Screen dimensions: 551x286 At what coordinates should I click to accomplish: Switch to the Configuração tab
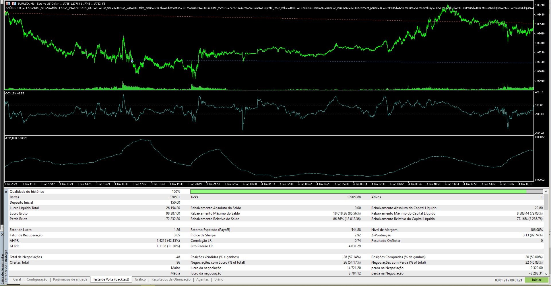pyautogui.click(x=37, y=279)
